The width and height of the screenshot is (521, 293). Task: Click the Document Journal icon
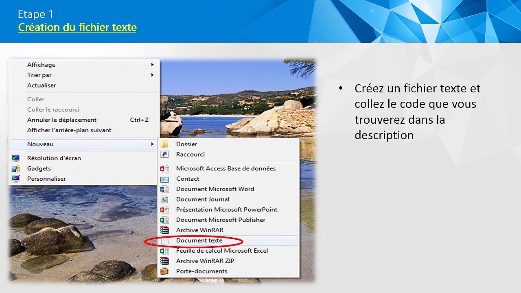tap(164, 199)
